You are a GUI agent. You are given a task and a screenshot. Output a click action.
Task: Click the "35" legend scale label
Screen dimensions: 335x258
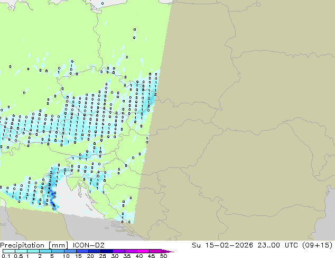coord(127,256)
